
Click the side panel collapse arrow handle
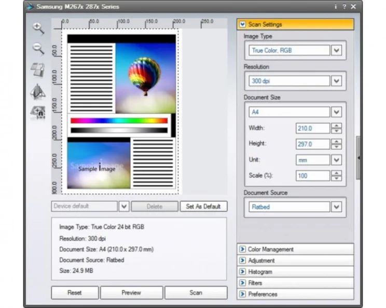(x=359, y=157)
